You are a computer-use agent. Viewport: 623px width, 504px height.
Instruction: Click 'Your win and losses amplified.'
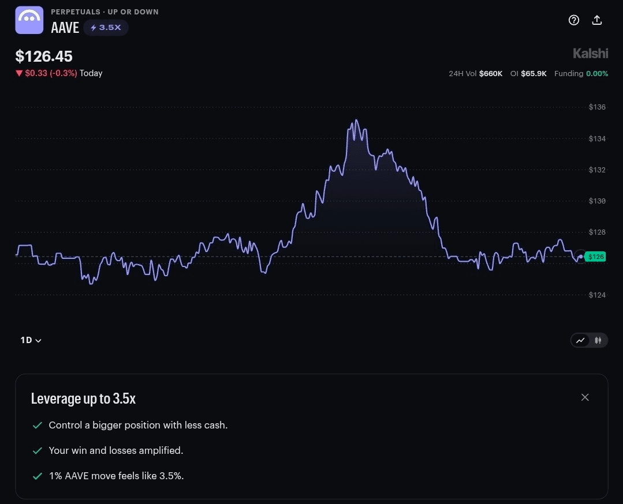[x=116, y=450]
